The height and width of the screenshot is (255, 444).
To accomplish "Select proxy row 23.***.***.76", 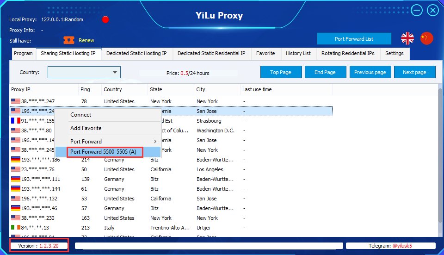I will (x=171, y=169).
